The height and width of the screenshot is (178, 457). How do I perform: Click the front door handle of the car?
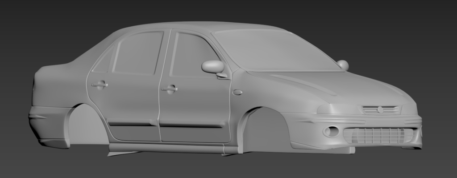coord(169,89)
